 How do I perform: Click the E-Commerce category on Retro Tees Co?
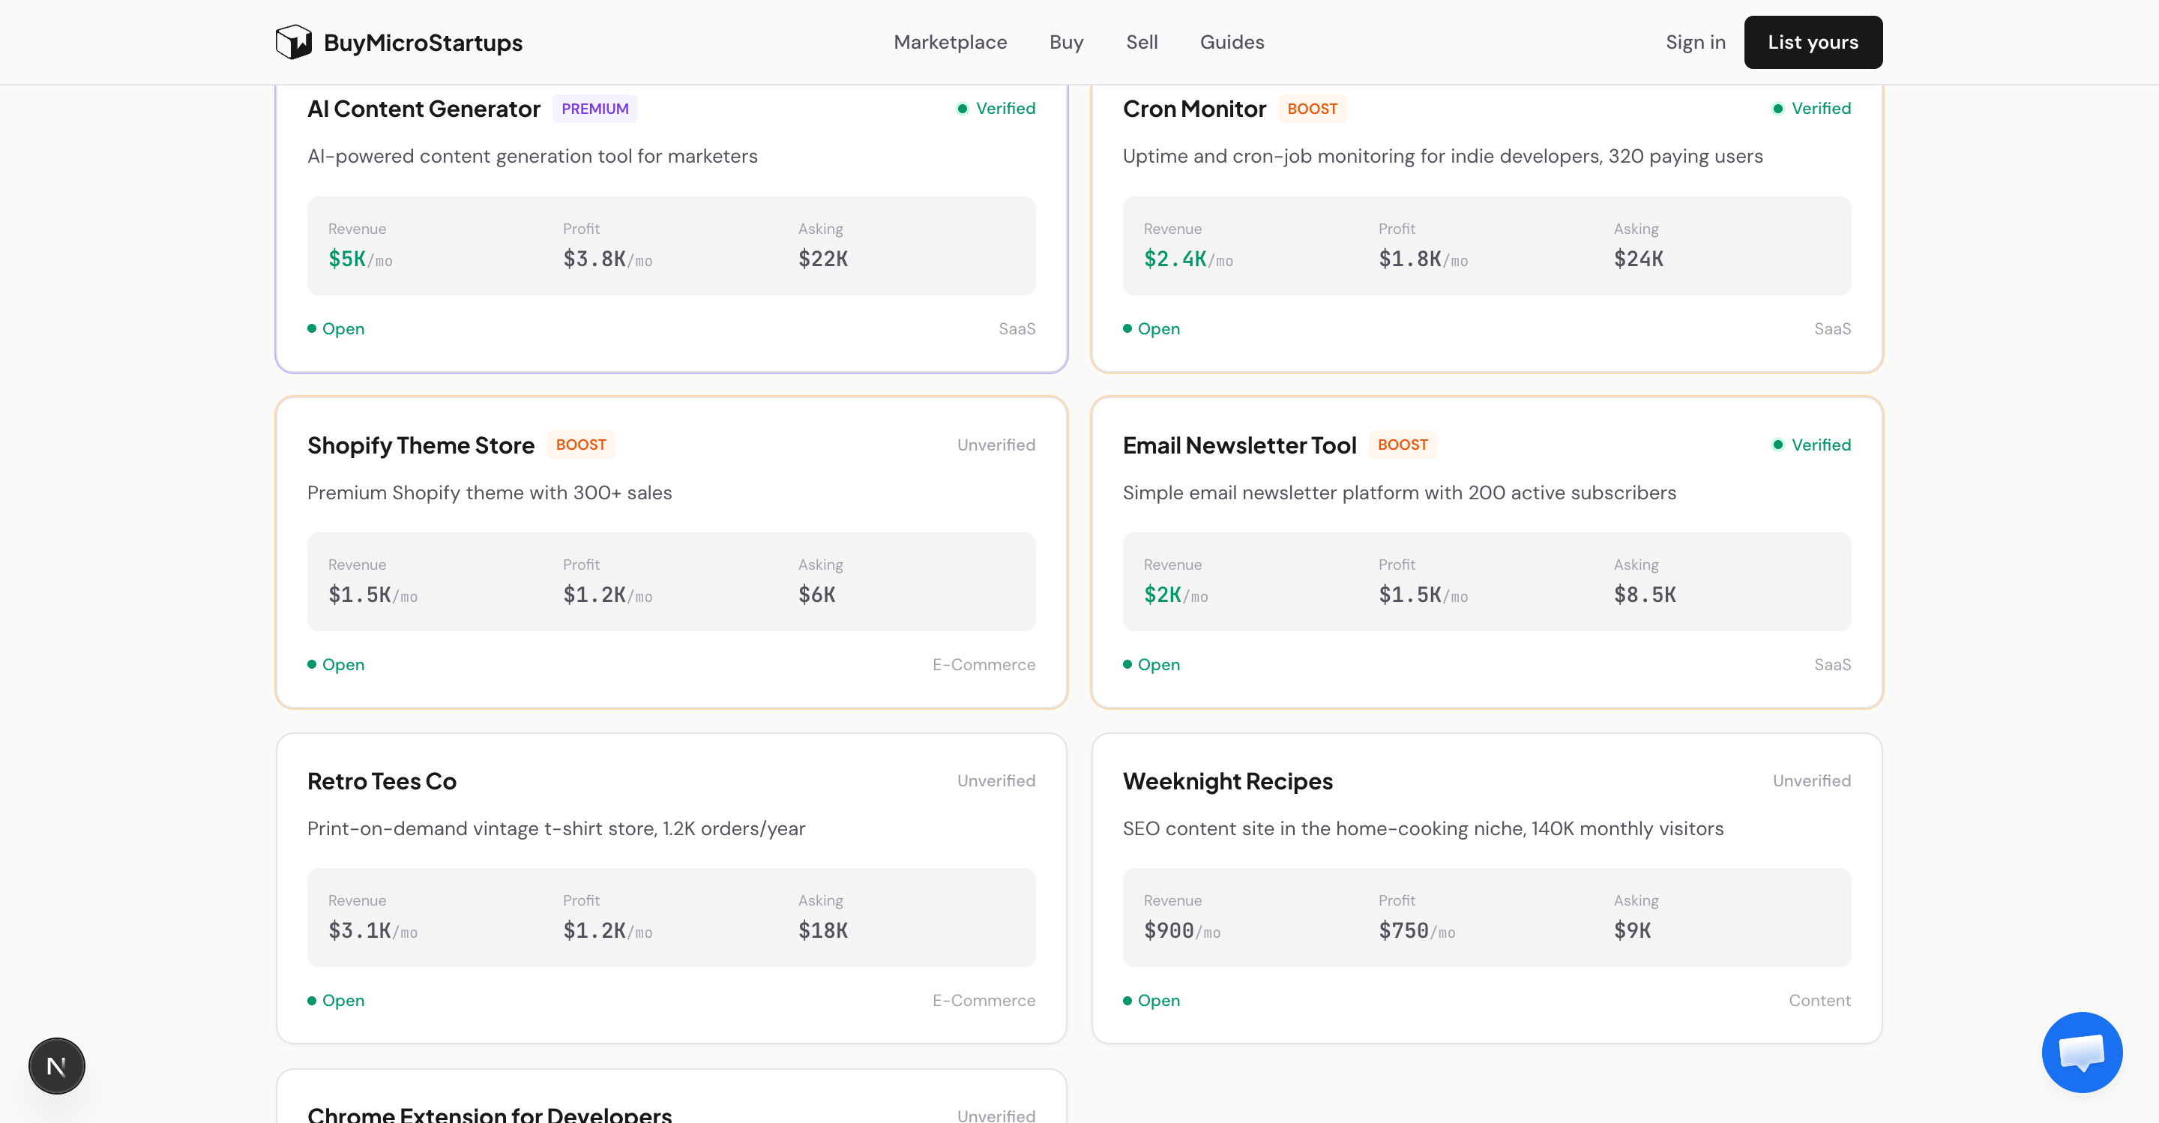click(x=984, y=1001)
